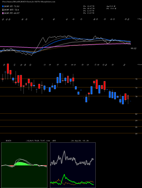Click the 'Pre V: 0 M' value
142x188 pixels.
tap(111, 9)
